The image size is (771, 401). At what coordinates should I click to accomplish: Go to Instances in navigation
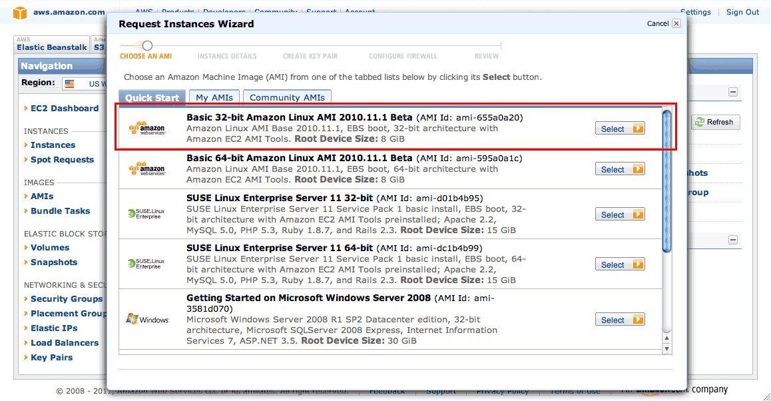(53, 145)
